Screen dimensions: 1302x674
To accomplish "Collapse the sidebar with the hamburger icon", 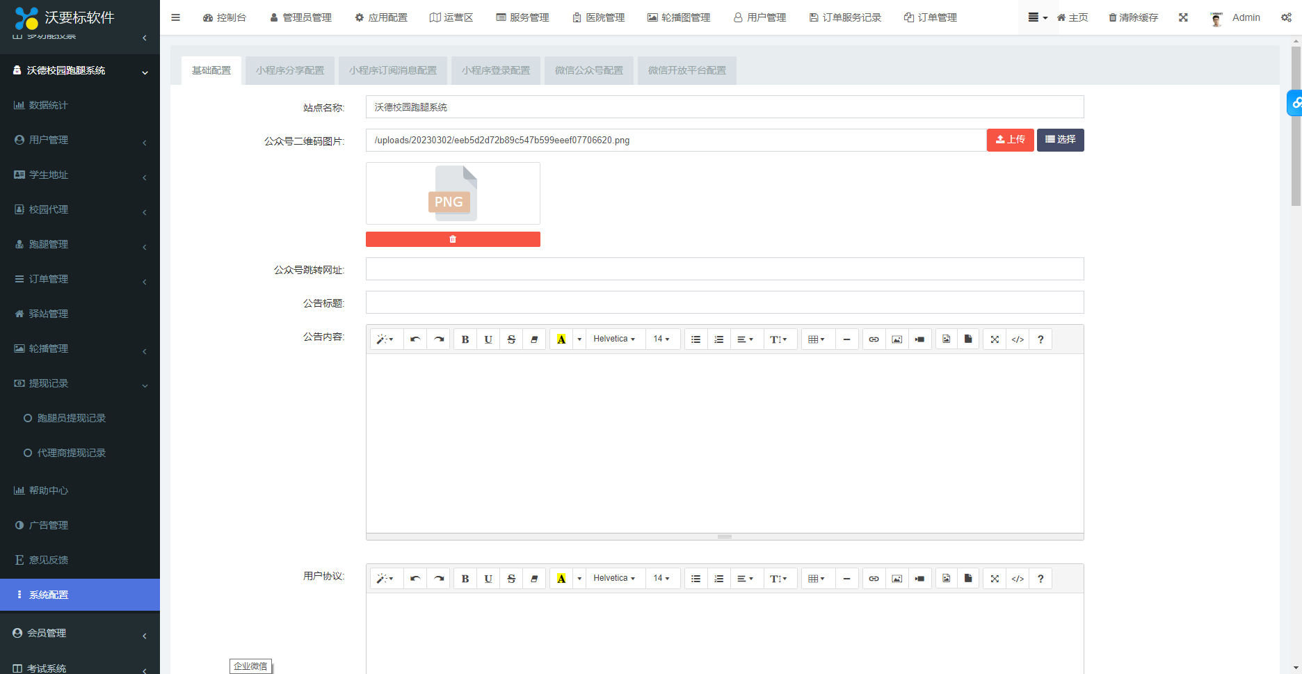I will (x=176, y=17).
